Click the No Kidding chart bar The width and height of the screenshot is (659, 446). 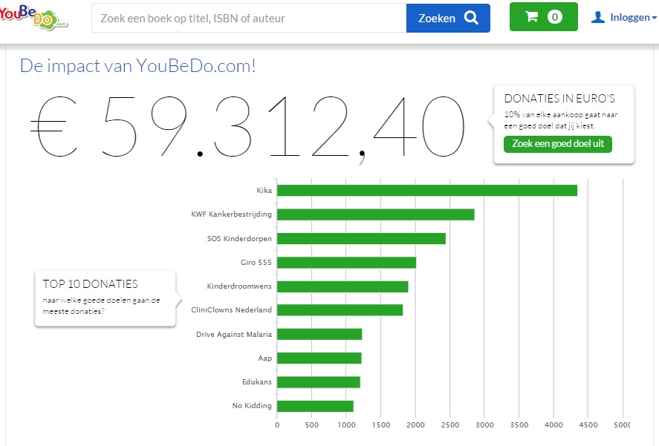coord(315,406)
